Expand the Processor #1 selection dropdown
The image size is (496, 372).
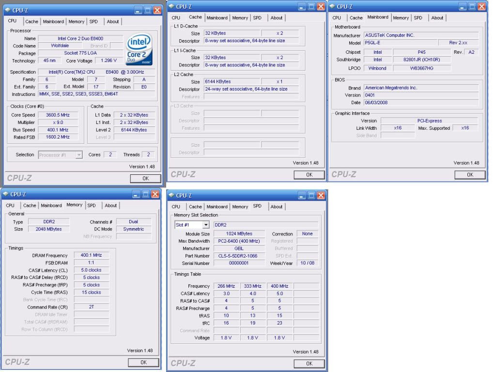[x=79, y=155]
